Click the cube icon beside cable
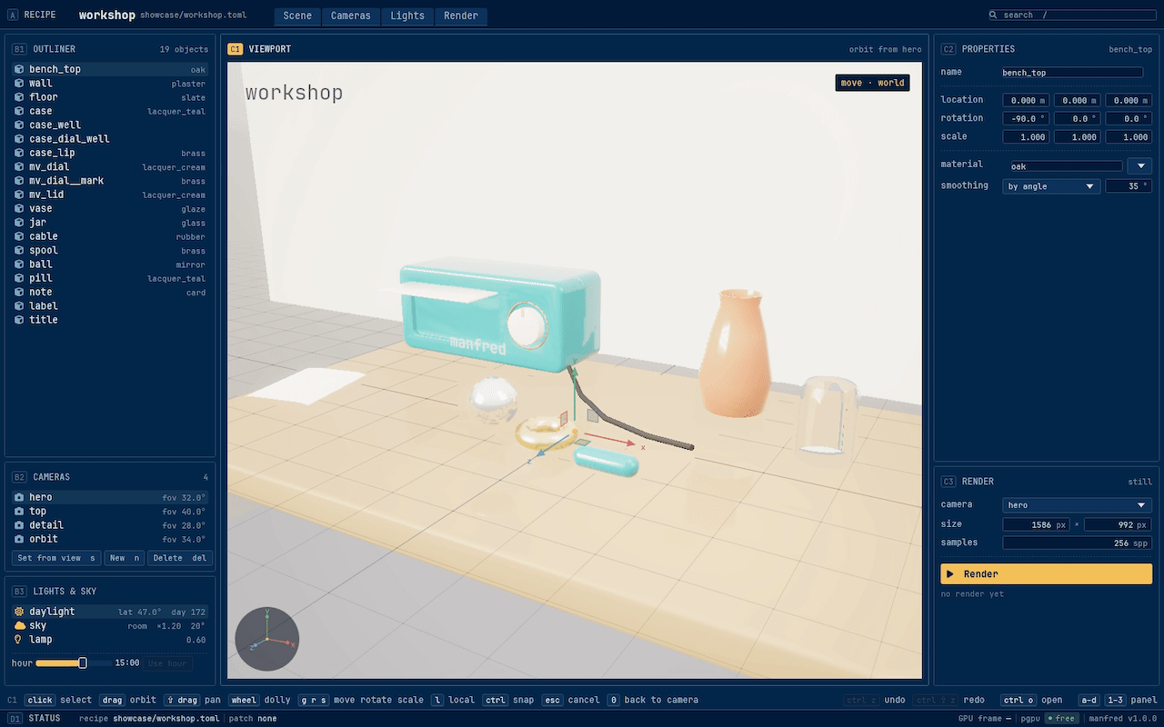 coord(19,236)
